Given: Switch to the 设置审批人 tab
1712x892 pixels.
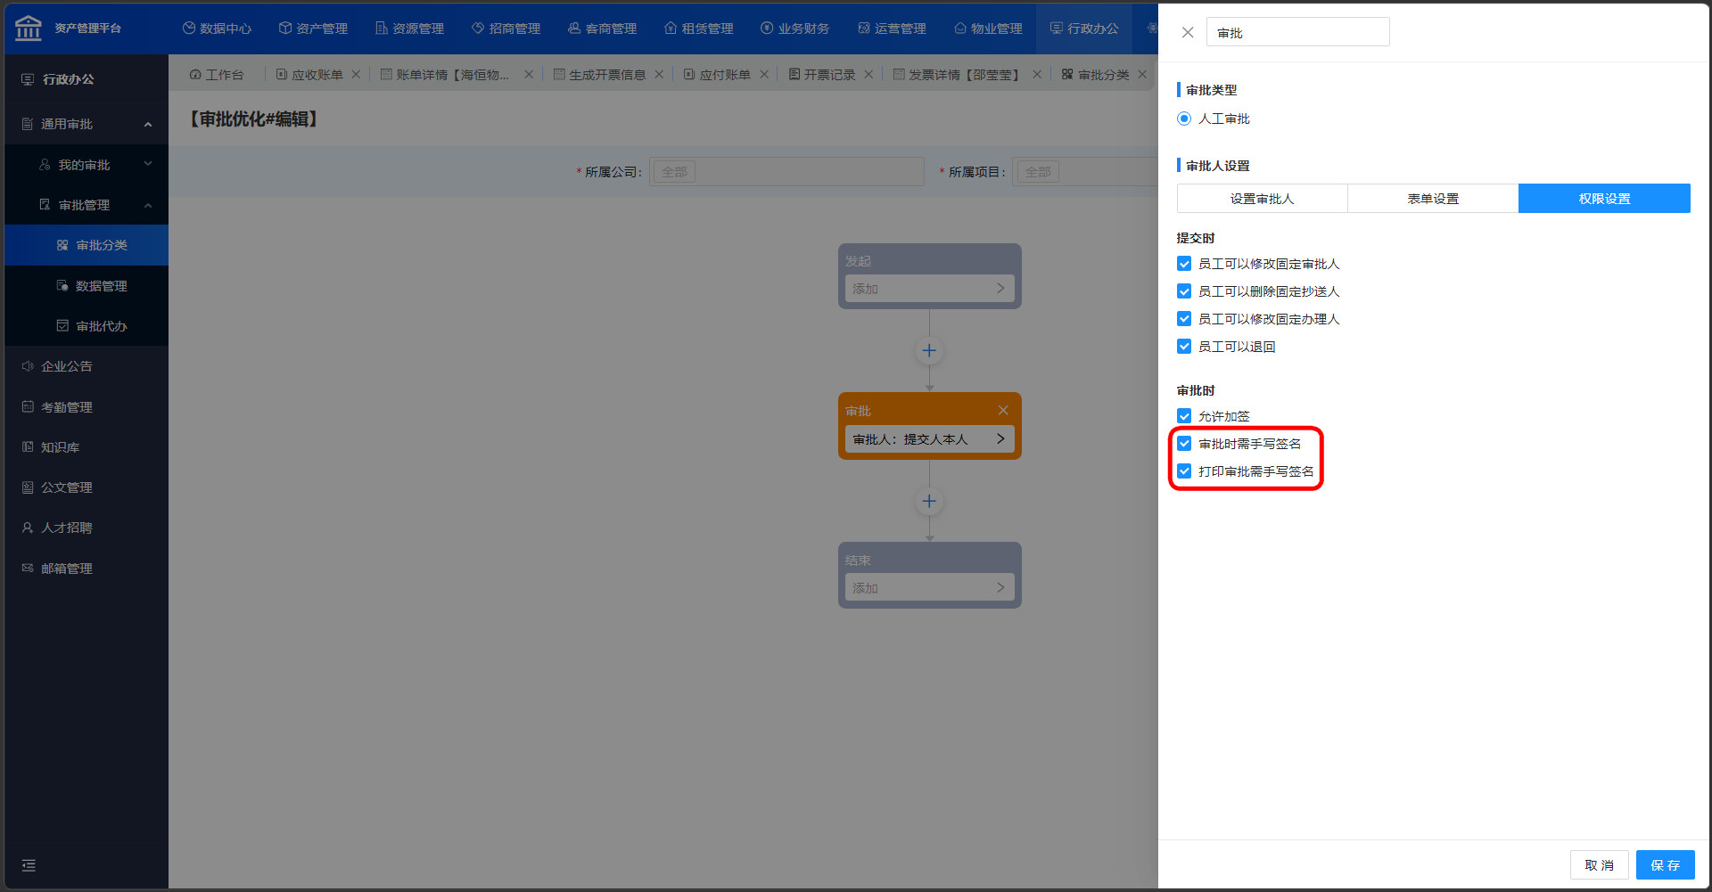Looking at the screenshot, I should 1262,199.
